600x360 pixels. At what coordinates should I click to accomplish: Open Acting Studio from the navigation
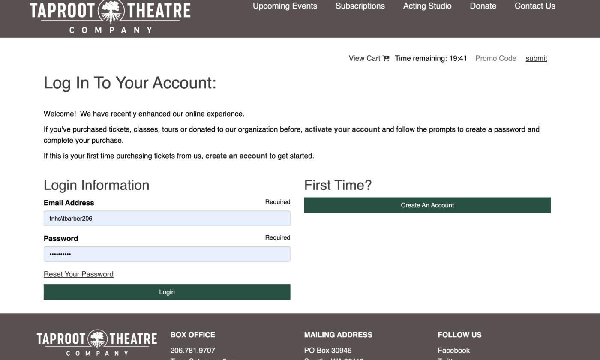coord(427,6)
